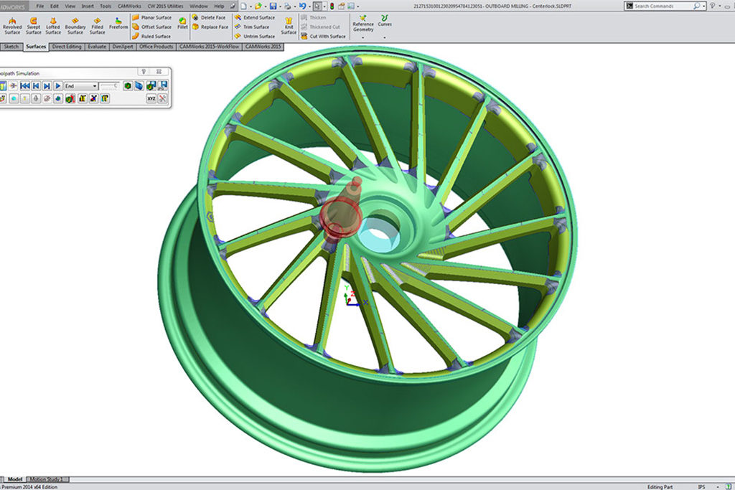Select the Swept Surface tool

pyautogui.click(x=33, y=26)
